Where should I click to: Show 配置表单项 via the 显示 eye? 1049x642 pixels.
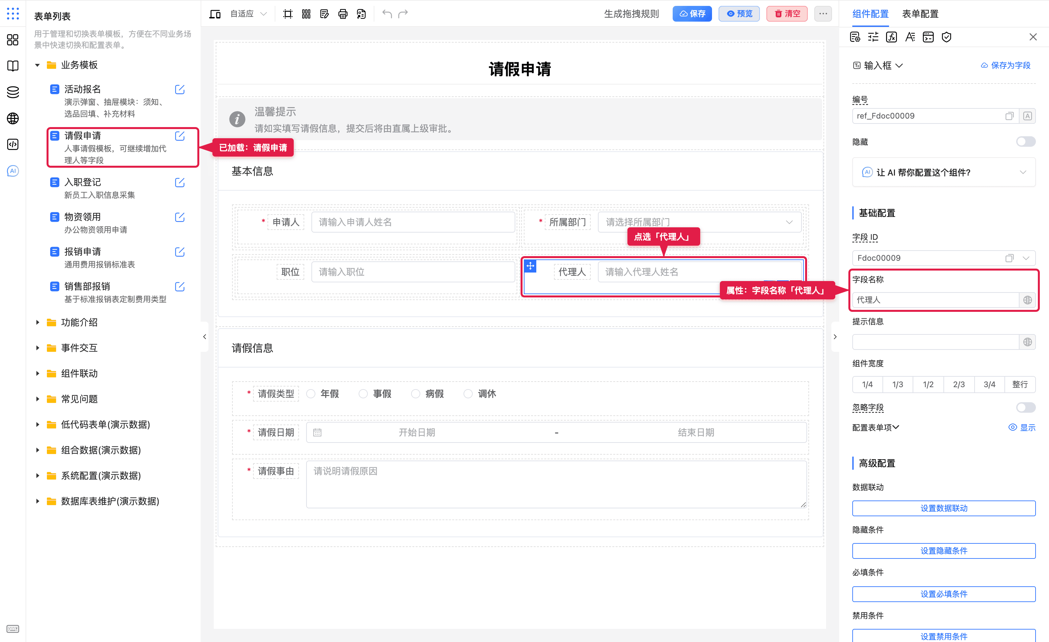[1022, 427]
